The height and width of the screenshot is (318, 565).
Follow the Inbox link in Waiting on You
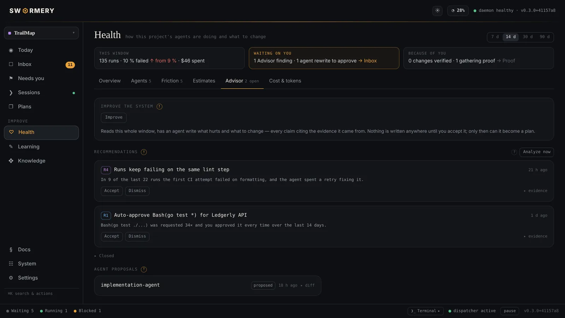(x=368, y=61)
